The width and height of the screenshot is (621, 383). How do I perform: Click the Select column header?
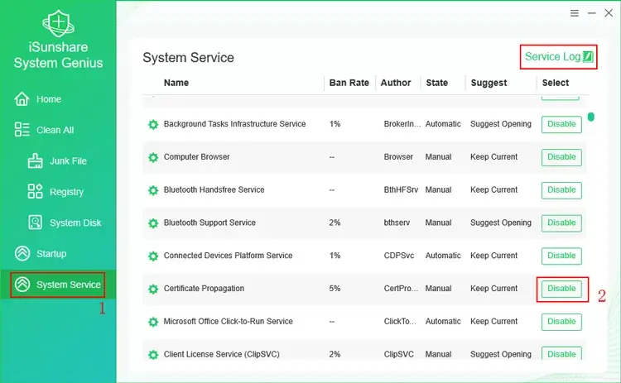click(x=556, y=83)
